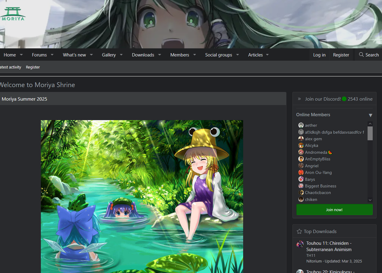Open aether's avatar in Online Members
Viewport: 382px width, 273px height.
[301, 125]
